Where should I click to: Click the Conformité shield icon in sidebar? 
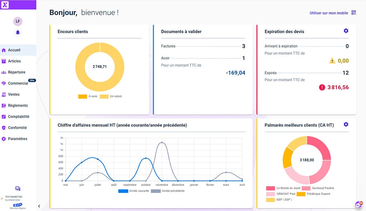[4, 128]
